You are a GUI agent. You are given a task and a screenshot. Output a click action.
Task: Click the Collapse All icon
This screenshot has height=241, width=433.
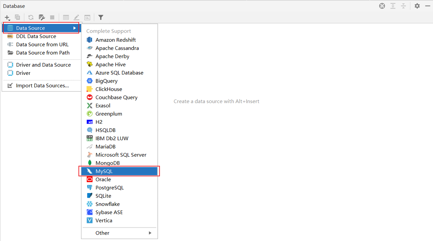tap(403, 6)
